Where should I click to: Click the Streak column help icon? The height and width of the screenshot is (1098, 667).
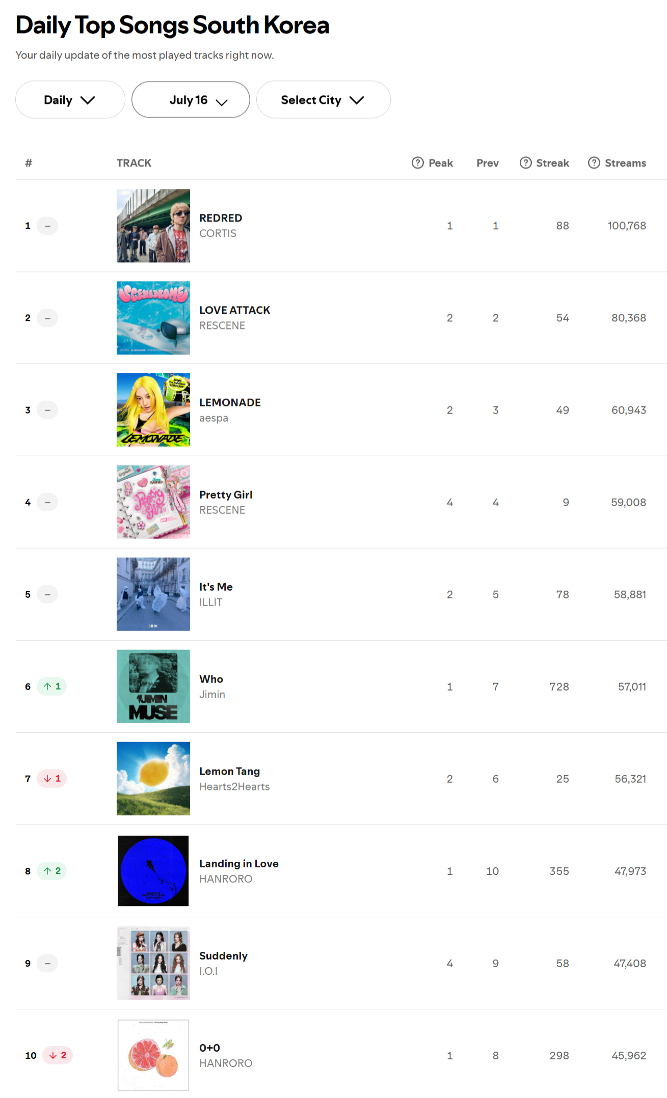point(525,163)
